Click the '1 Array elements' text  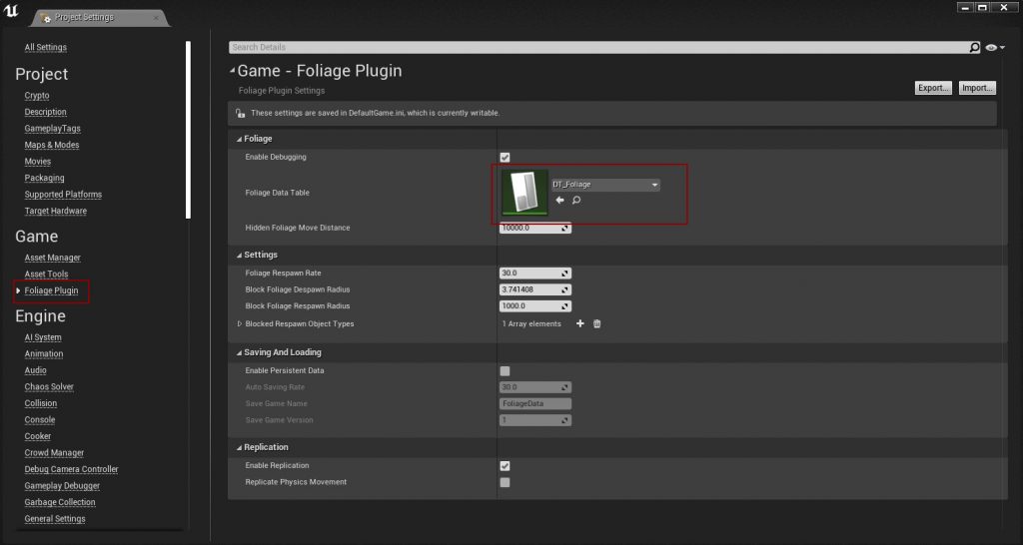pyautogui.click(x=531, y=324)
